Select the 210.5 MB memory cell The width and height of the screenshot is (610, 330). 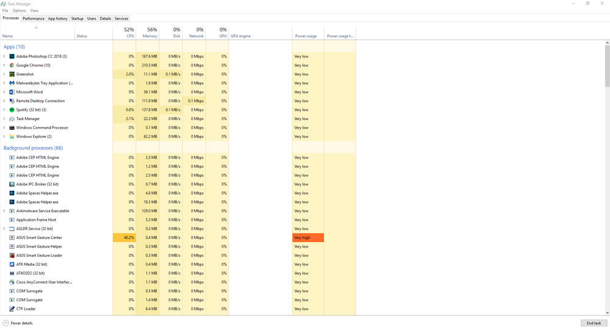pos(148,65)
